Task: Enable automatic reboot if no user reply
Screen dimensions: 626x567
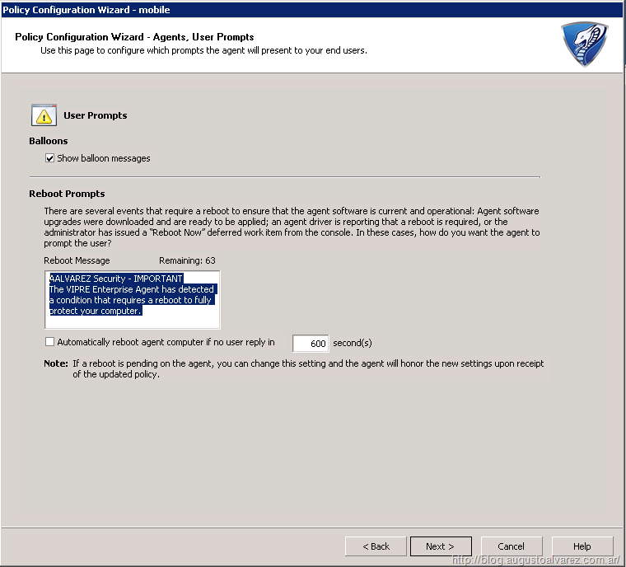Action: (50, 342)
